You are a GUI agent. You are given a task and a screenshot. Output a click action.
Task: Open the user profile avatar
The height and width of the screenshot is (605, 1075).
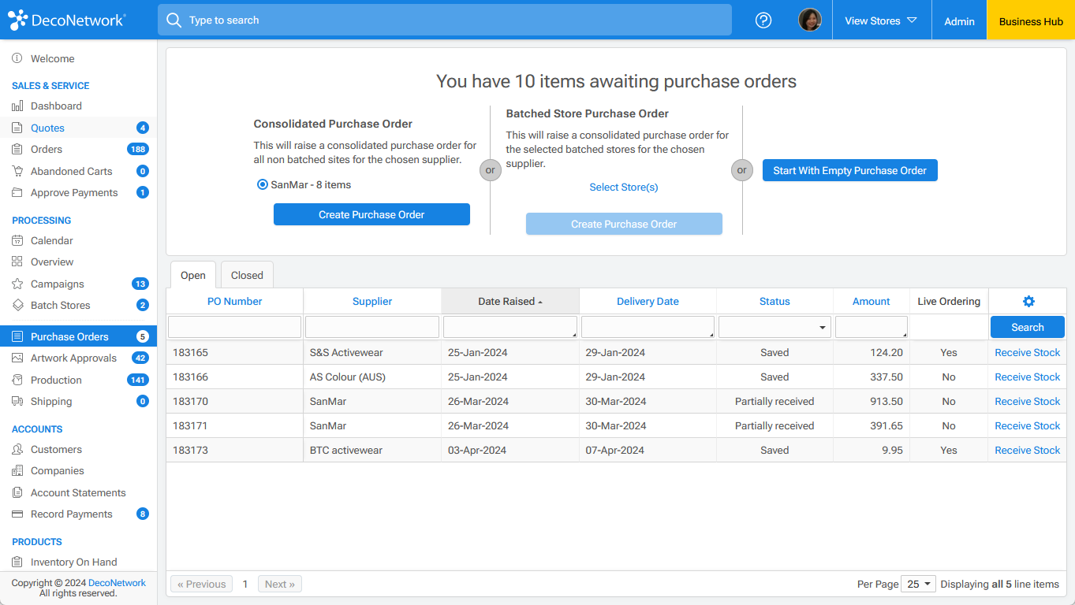[x=810, y=20]
